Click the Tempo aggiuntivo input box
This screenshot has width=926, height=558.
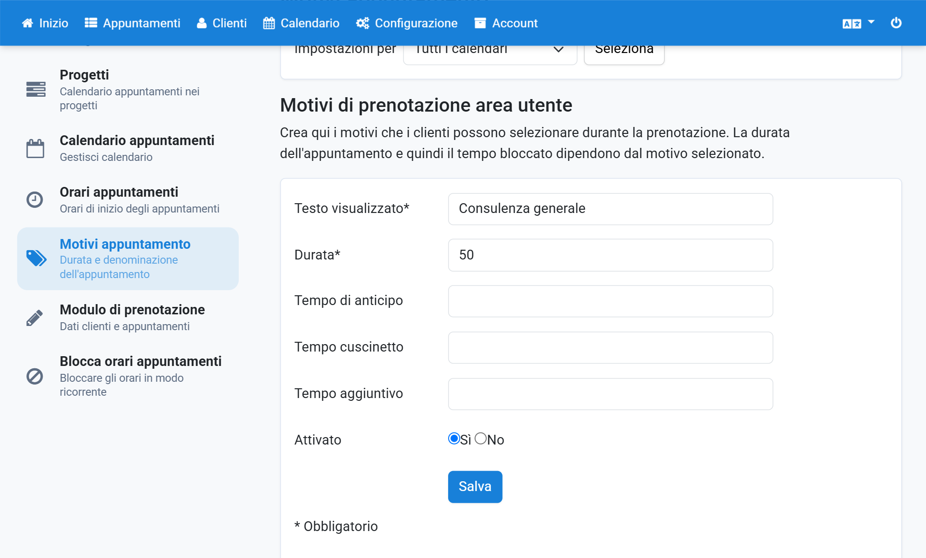611,394
